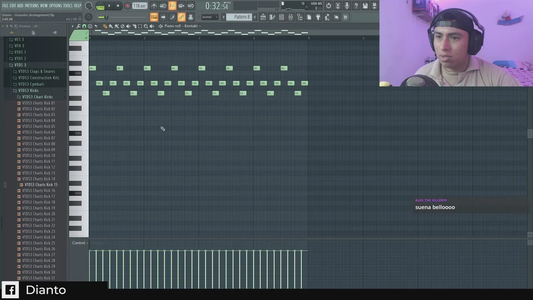Open the FILE menu

tap(5, 5)
